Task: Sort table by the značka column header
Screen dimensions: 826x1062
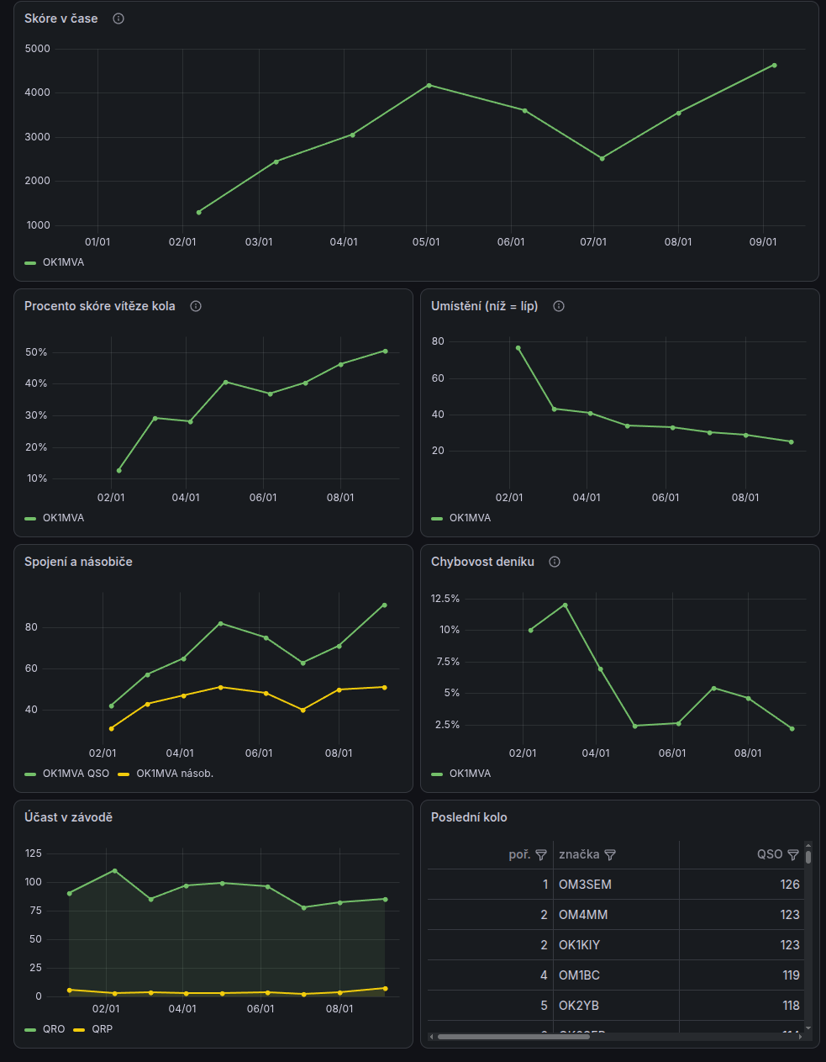Action: pyautogui.click(x=579, y=854)
